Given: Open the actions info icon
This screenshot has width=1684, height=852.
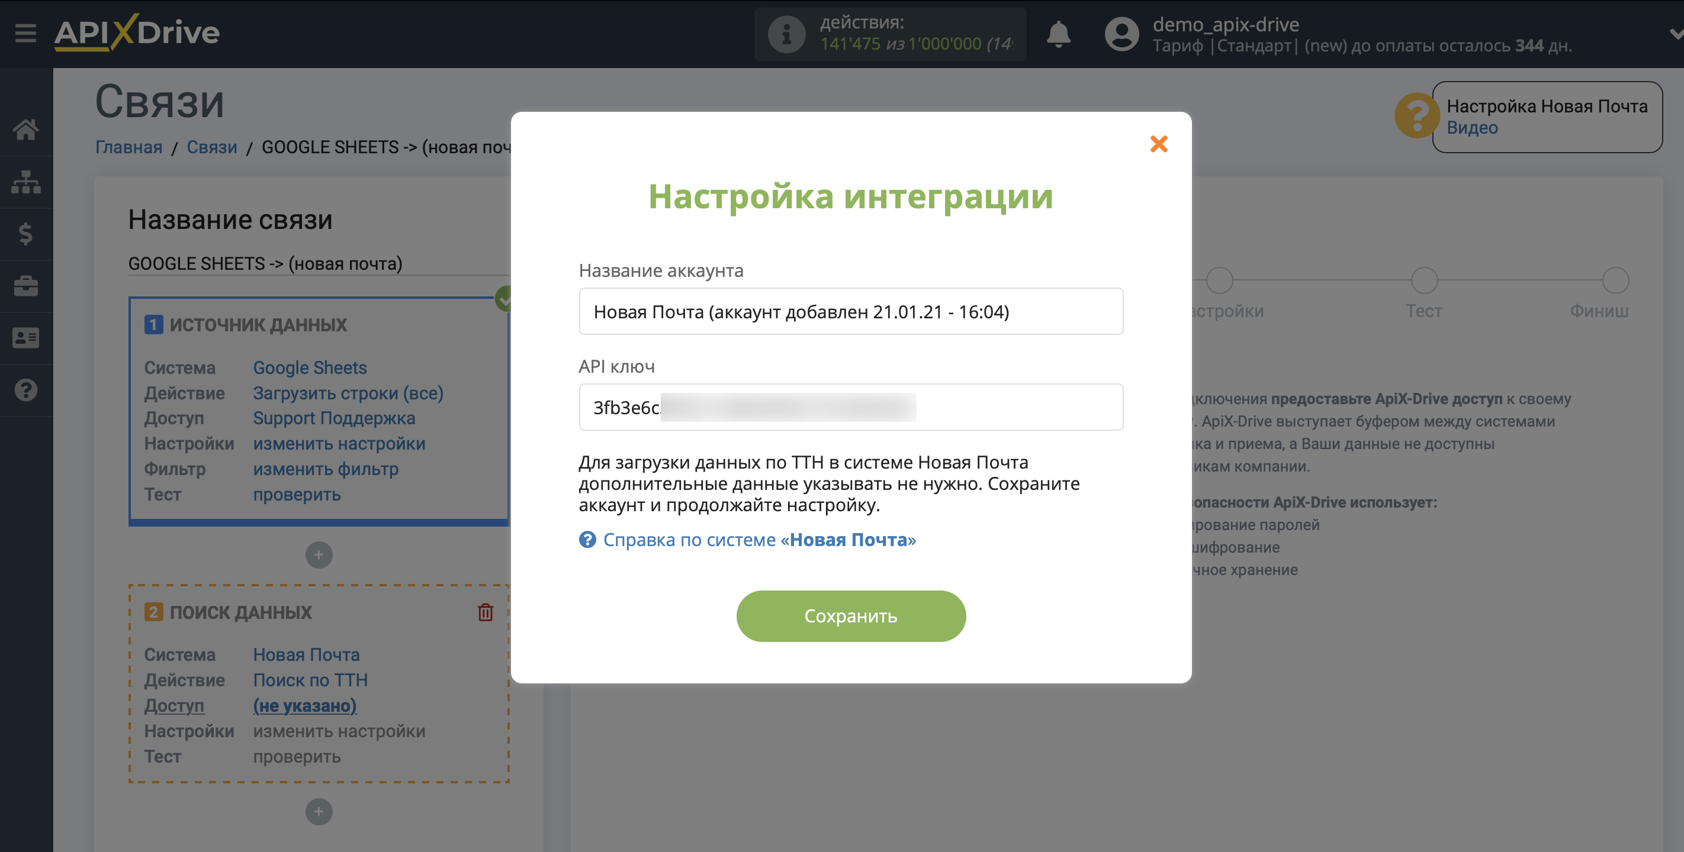Looking at the screenshot, I should click(786, 34).
